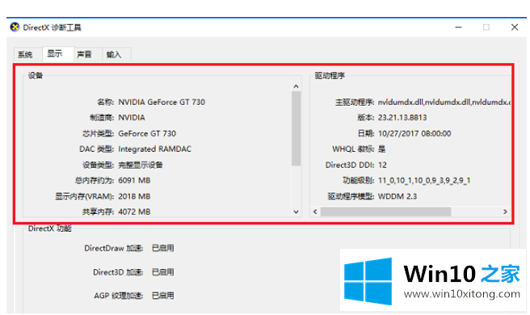Click the device list scroll-down arrow
The image size is (530, 315).
(296, 212)
